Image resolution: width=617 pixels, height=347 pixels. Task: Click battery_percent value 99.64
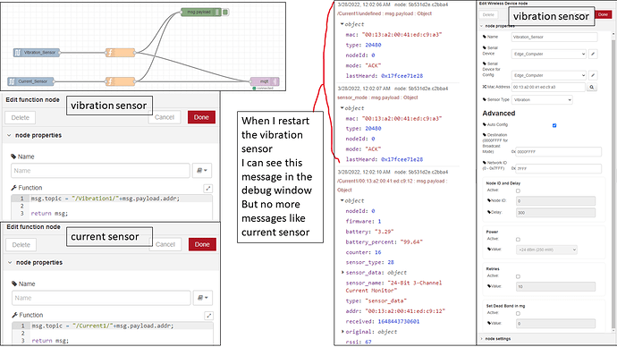(411, 242)
